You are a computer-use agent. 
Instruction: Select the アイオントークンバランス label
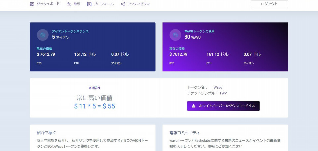70,31
